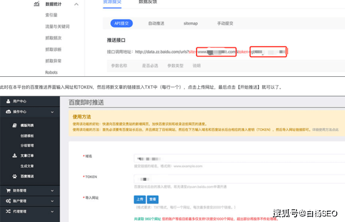The width and height of the screenshot is (345, 222).
Task: Open 用户中心 menu label
Action: click(20, 101)
